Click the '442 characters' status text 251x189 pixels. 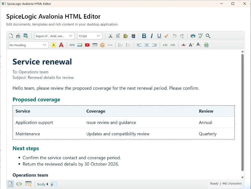pyautogui.click(x=232, y=183)
